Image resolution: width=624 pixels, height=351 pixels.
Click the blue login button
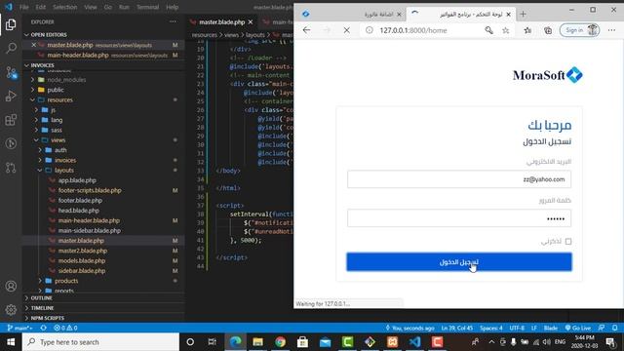point(459,262)
